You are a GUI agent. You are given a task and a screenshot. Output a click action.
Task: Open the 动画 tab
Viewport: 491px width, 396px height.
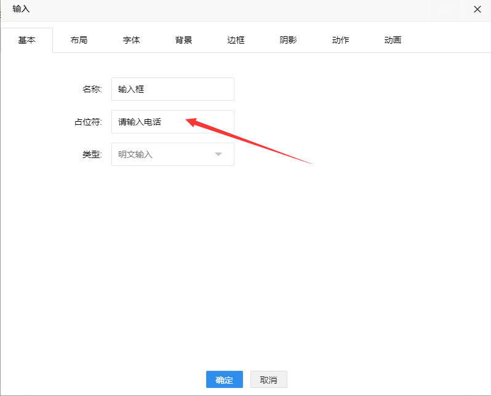click(x=393, y=40)
